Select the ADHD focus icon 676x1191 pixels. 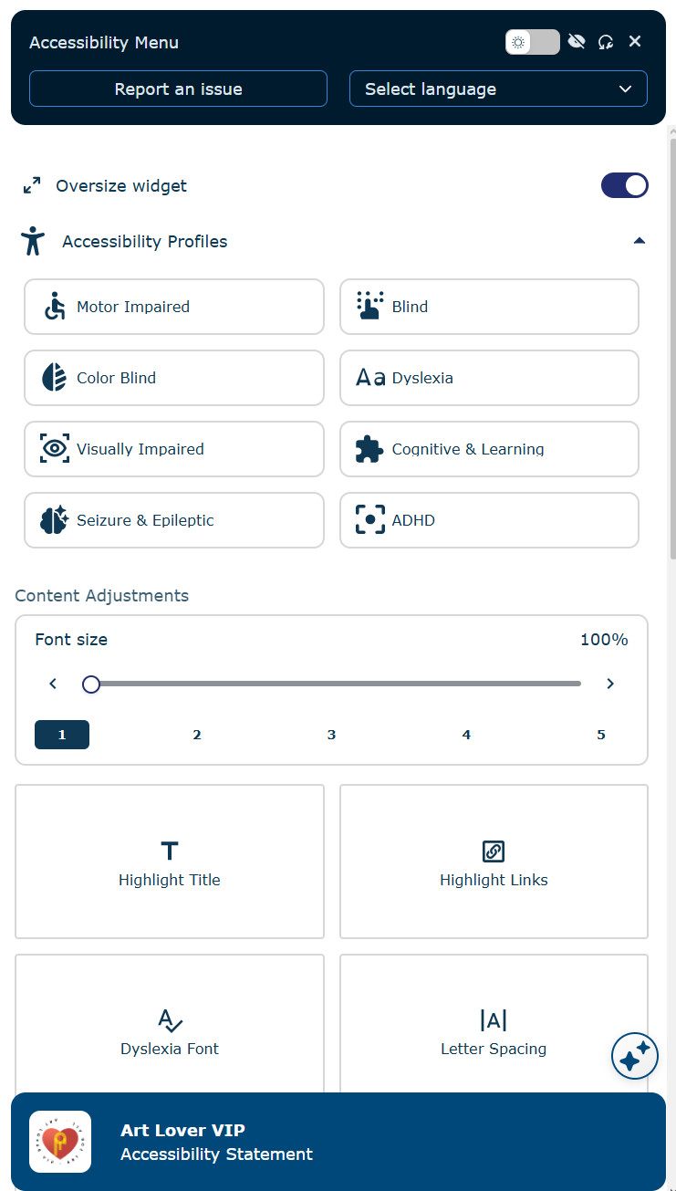coord(369,520)
